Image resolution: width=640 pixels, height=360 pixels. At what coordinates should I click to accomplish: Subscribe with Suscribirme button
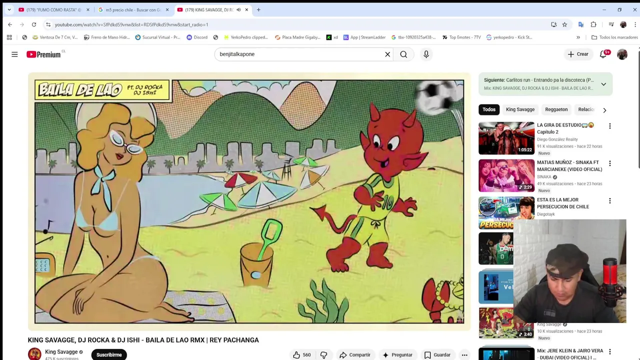point(109,354)
